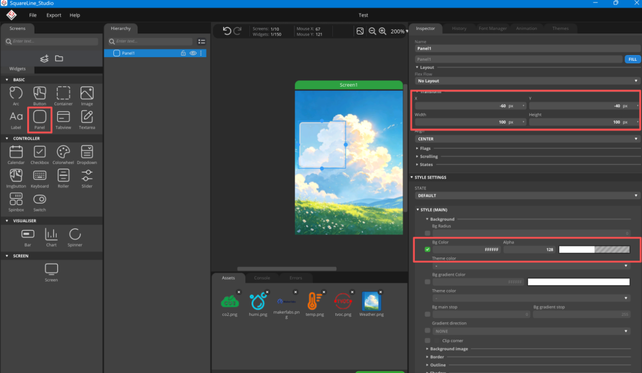The width and height of the screenshot is (642, 373).
Task: Click the Bg gradient Color swatch
Action: click(x=579, y=282)
